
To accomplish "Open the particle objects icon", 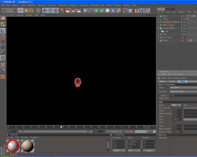I will (119, 10).
